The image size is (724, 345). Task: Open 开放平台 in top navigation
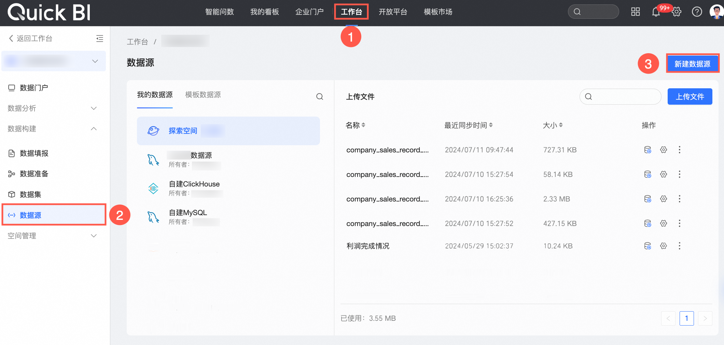tap(393, 12)
